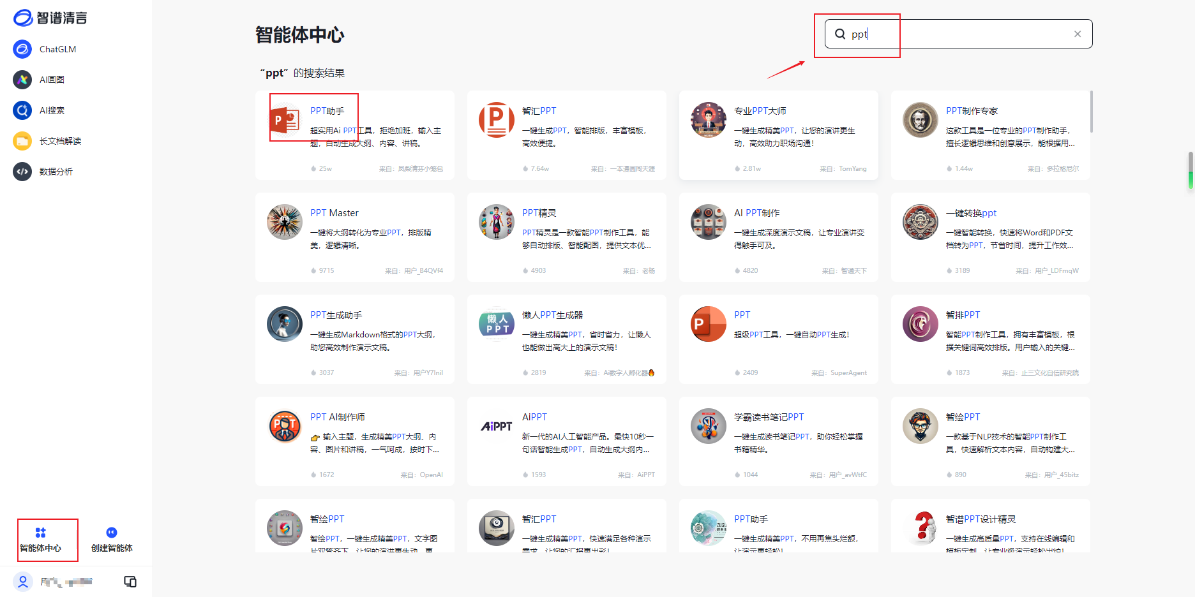This screenshot has width=1195, height=597.
Task: Click the 智汇PPT red letter P icon
Action: point(496,120)
